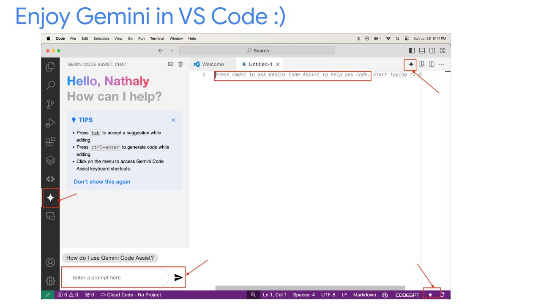Viewport: 541px width, 304px height.
Task: Change indentation via Spaces: 4
Action: coord(304,295)
